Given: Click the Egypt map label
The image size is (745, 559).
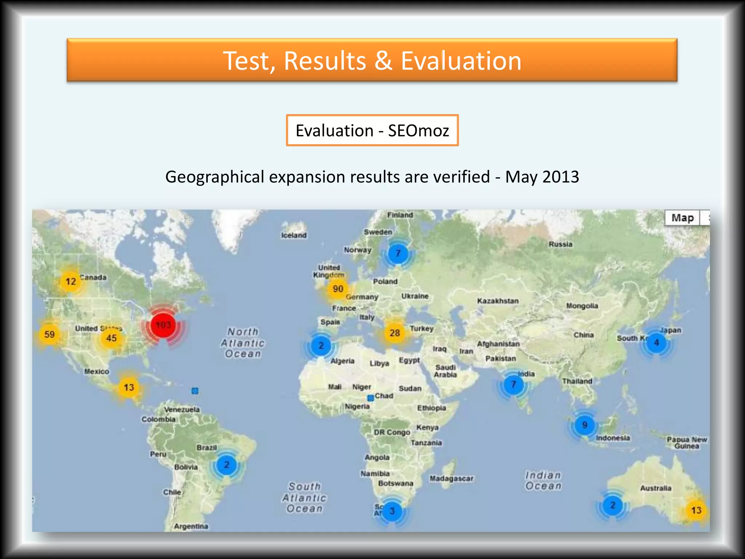Looking at the screenshot, I should (x=409, y=360).
